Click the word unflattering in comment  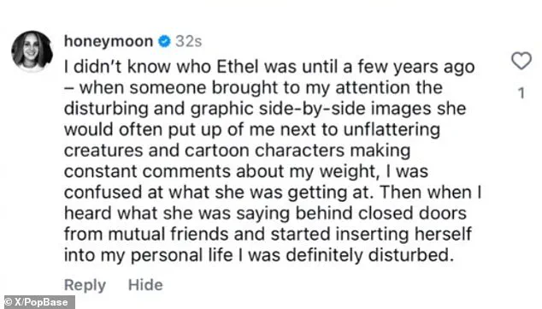pyautogui.click(x=392, y=129)
